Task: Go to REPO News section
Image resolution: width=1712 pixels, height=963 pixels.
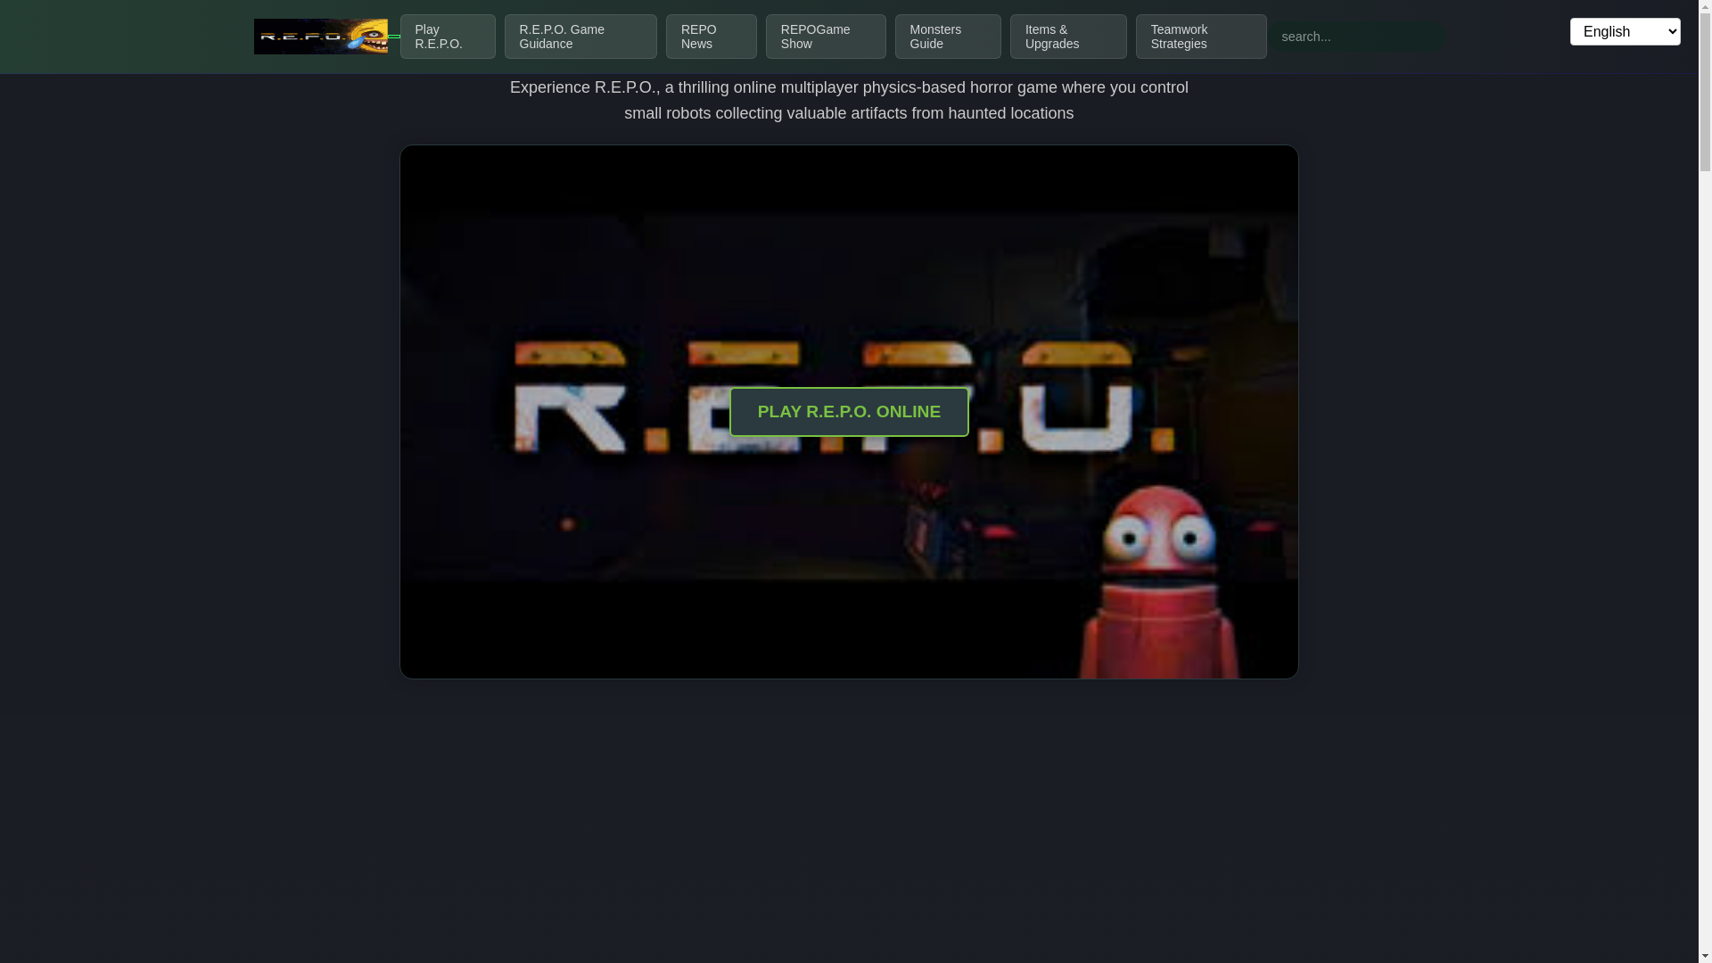Action: 712,37
